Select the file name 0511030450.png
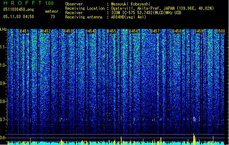229x145 pixels. tap(19, 9)
